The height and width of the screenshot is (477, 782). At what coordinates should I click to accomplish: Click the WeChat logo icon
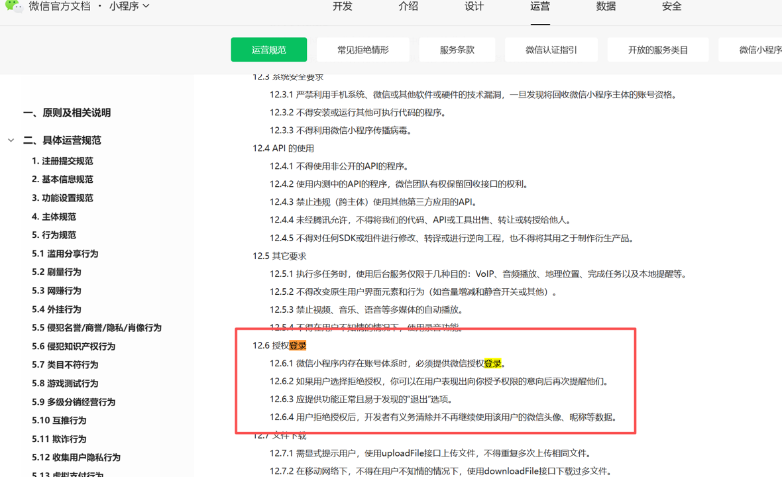(13, 7)
